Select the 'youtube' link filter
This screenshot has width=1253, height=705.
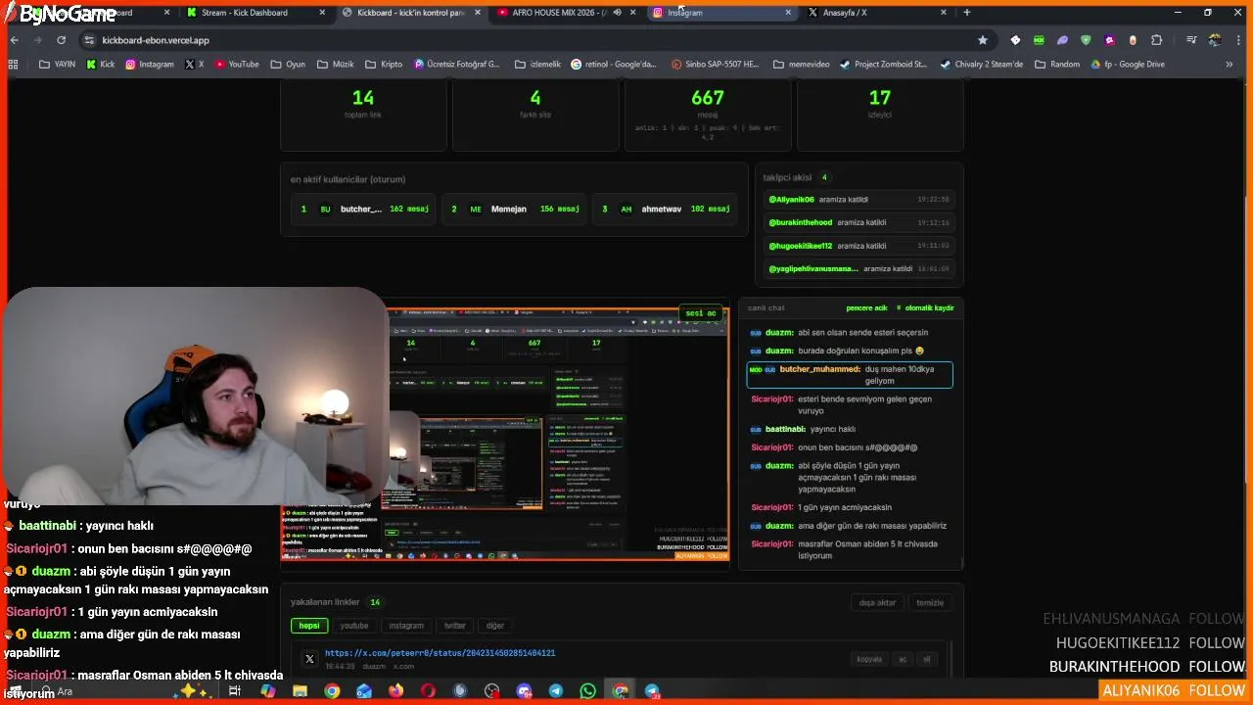coord(354,626)
